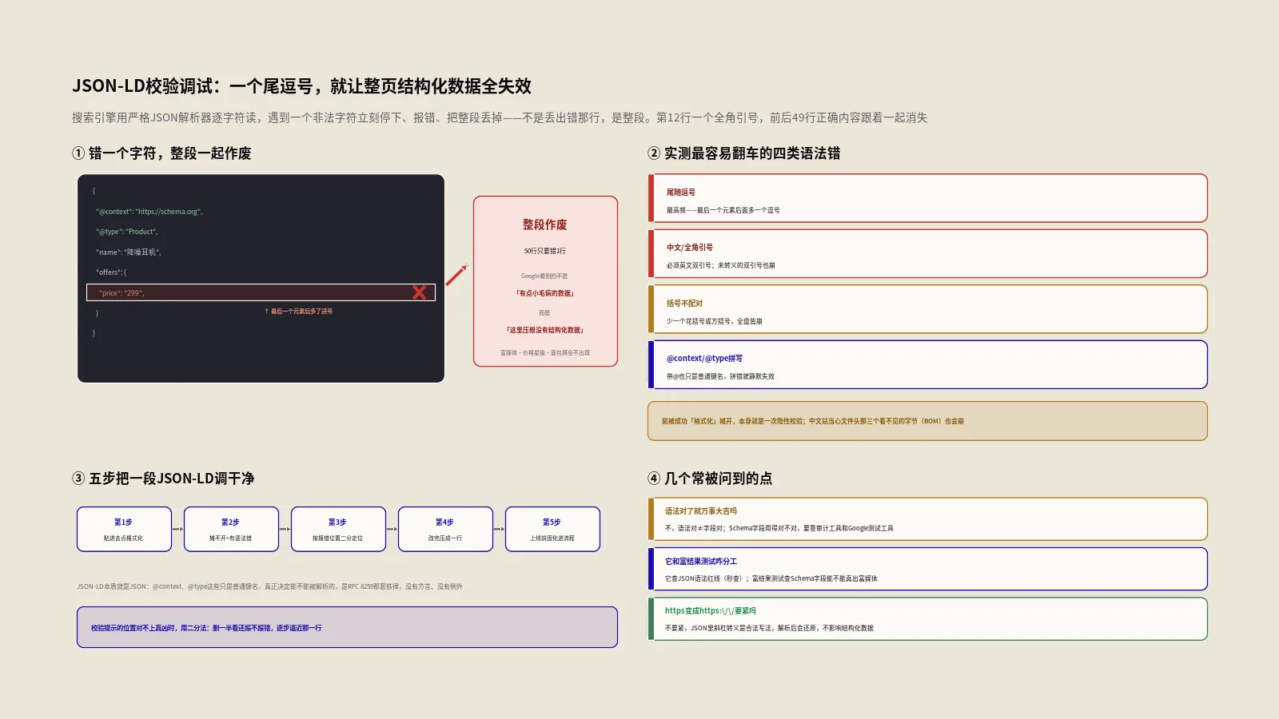Click section heading "④ 几个常被问到的点"
Image resolution: width=1279 pixels, height=719 pixels.
(x=710, y=479)
